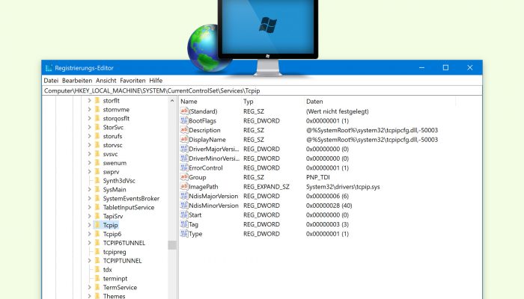This screenshot has width=524, height=299.
Task: Select the TabletInputService folder icon
Action: (97, 207)
